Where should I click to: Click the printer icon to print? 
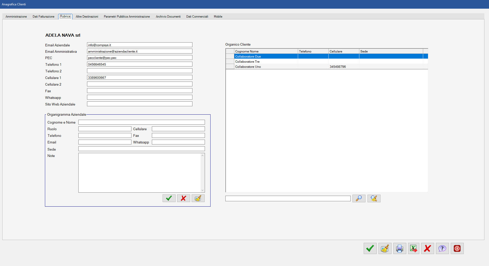click(399, 248)
